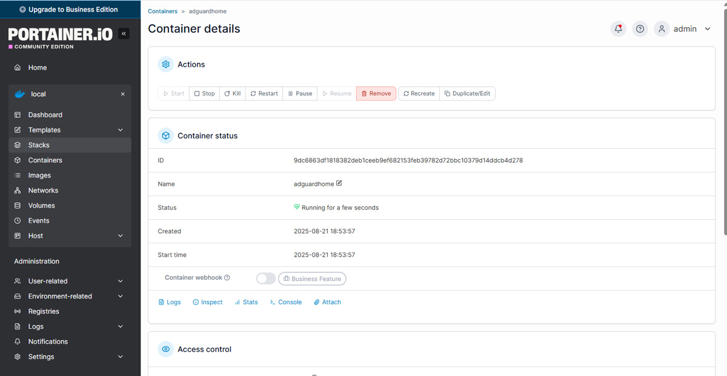Pause the container
The image size is (727, 376).
tap(300, 94)
